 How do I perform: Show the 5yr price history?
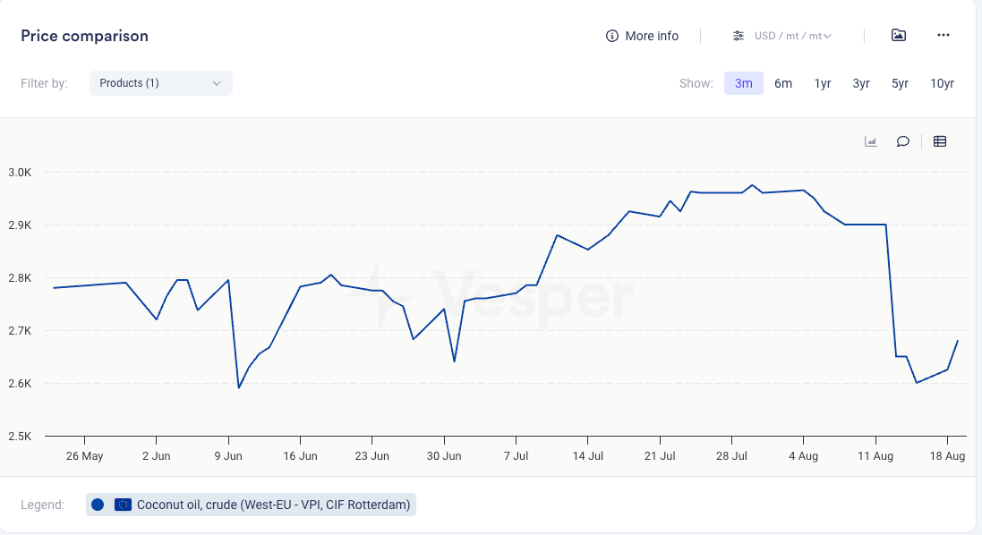(900, 83)
